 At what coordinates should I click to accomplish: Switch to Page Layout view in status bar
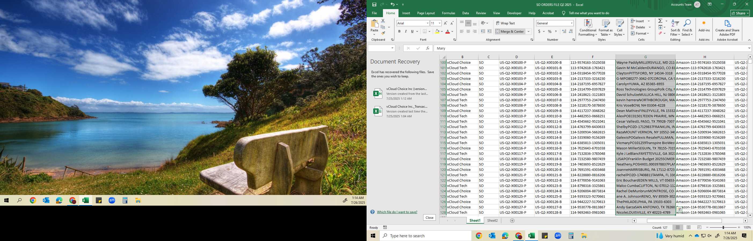pyautogui.click(x=688, y=227)
